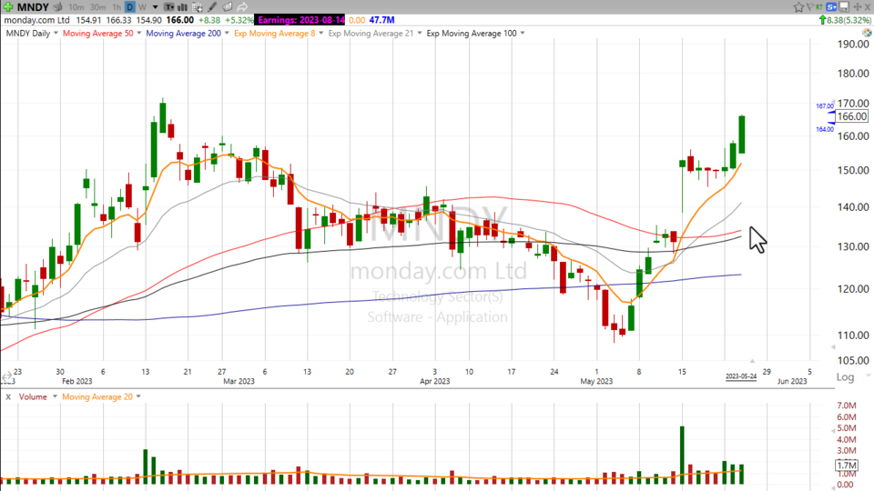
Task: Click the 2023-05-24 date label
Action: coord(741,376)
